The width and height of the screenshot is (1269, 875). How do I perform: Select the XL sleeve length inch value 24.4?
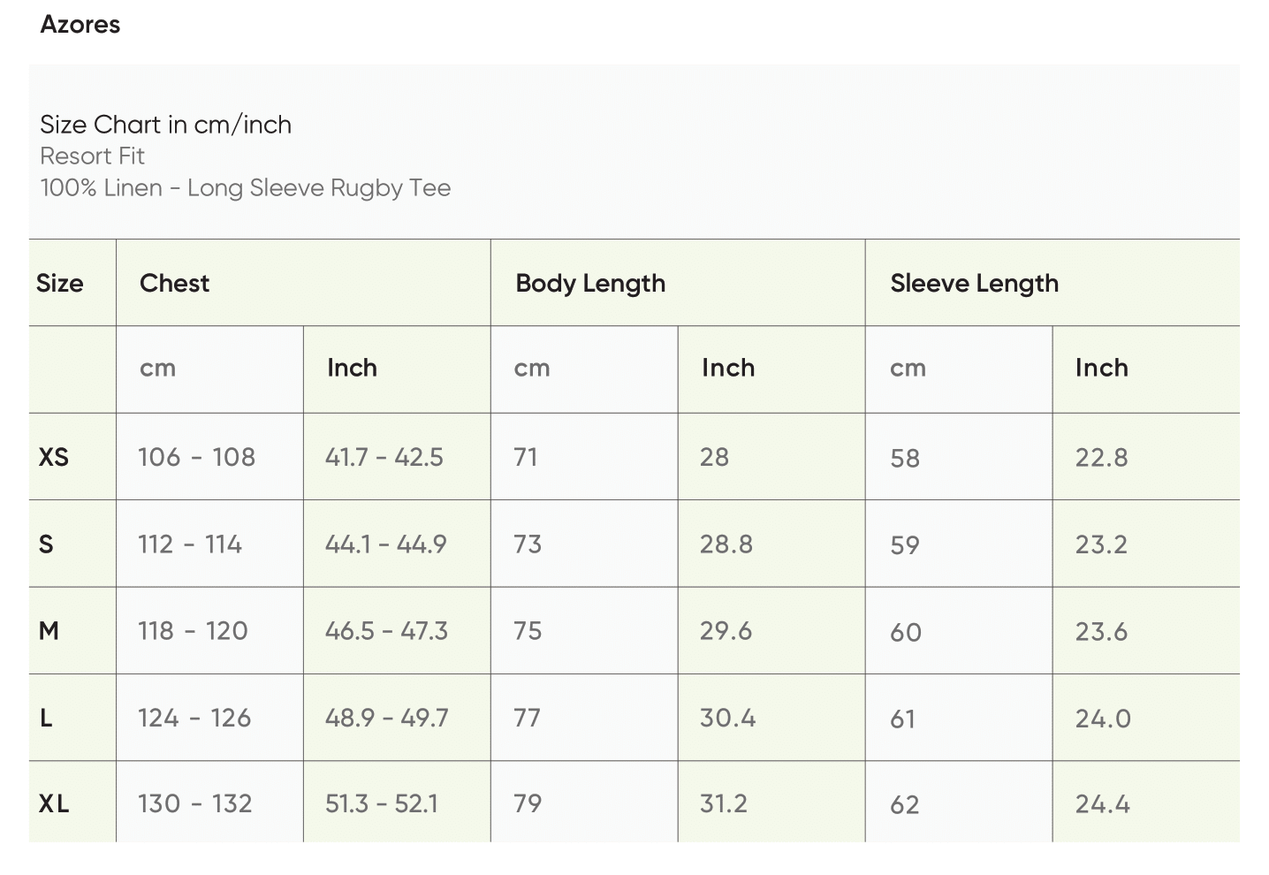pyautogui.click(x=1102, y=804)
